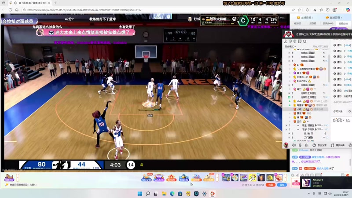Open Microsoft Edge from taskbar
Viewport: 352px width, 198px height.
tap(172, 194)
